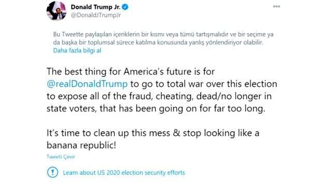Click the phrase 'state voters' in the tweet
This screenshot has height=186, width=331.
coord(71,109)
